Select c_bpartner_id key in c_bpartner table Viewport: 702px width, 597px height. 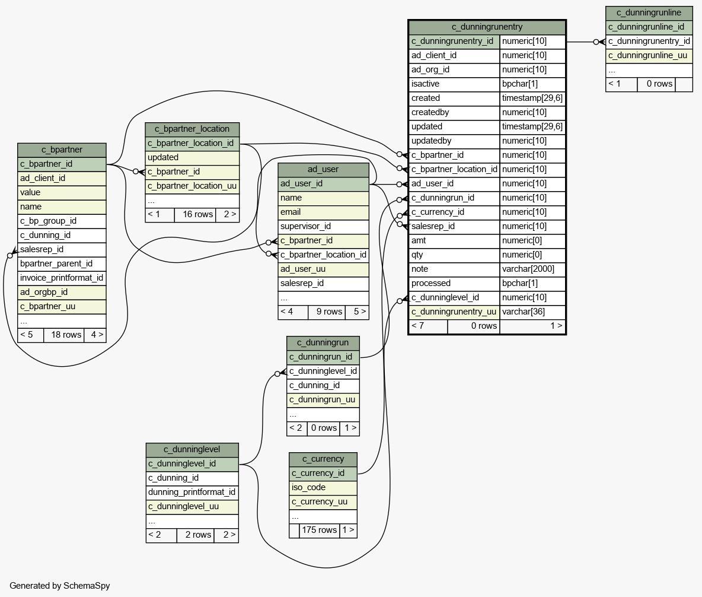62,164
